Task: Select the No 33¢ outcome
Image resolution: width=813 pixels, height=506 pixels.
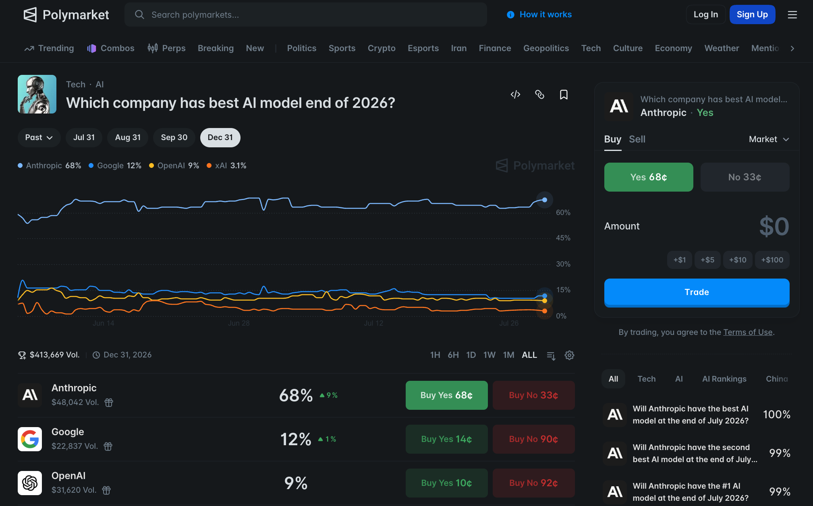Action: coord(745,177)
